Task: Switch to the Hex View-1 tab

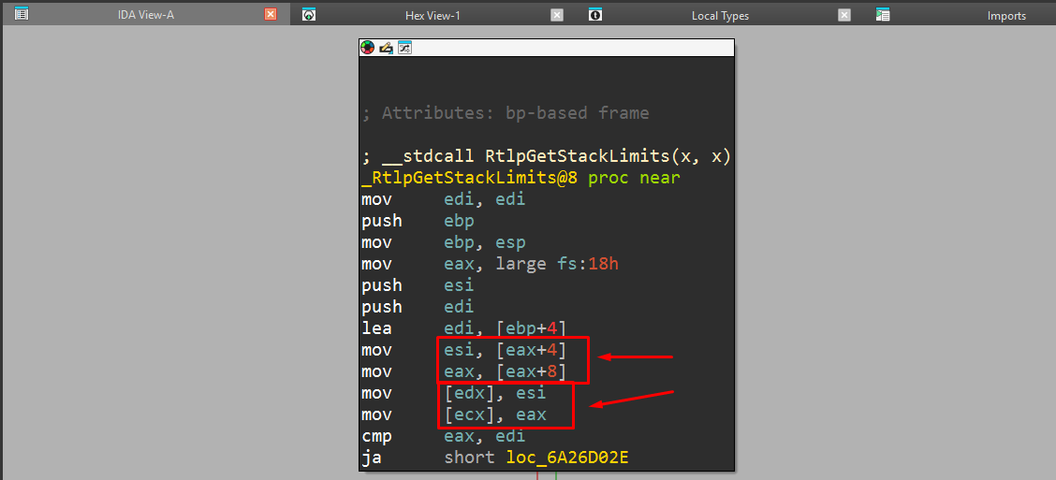Action: click(x=433, y=16)
